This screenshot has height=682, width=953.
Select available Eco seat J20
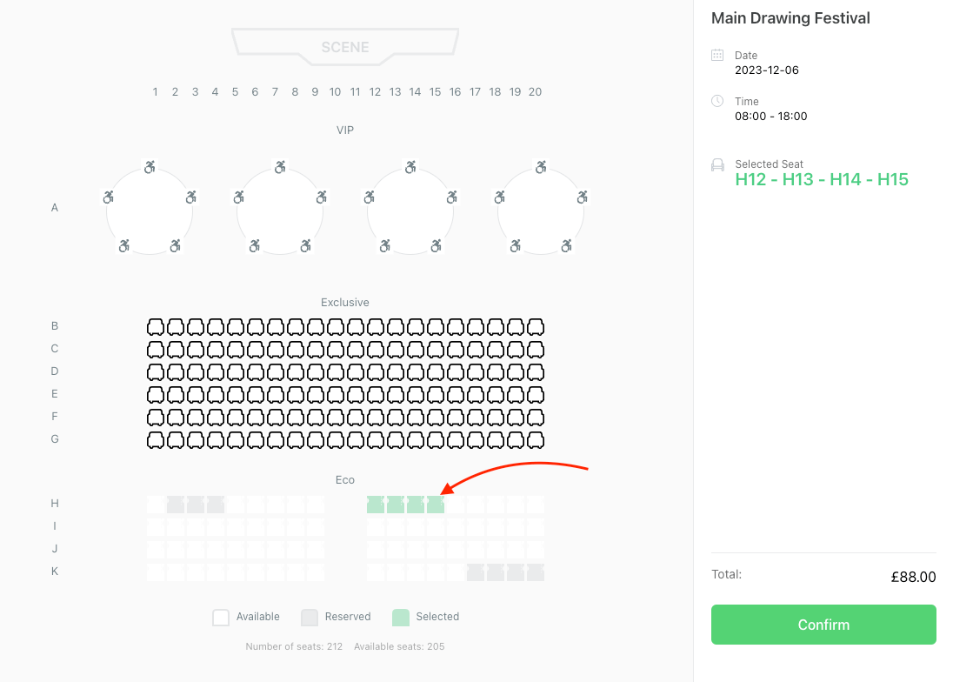[x=536, y=550]
